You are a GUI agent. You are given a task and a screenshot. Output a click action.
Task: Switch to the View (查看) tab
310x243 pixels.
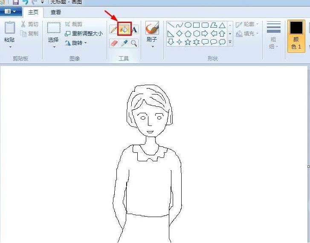point(55,12)
